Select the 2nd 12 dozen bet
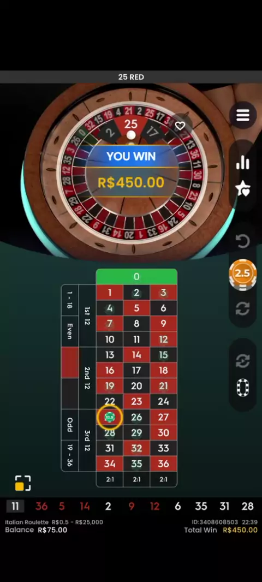The image size is (262, 582). point(87,378)
